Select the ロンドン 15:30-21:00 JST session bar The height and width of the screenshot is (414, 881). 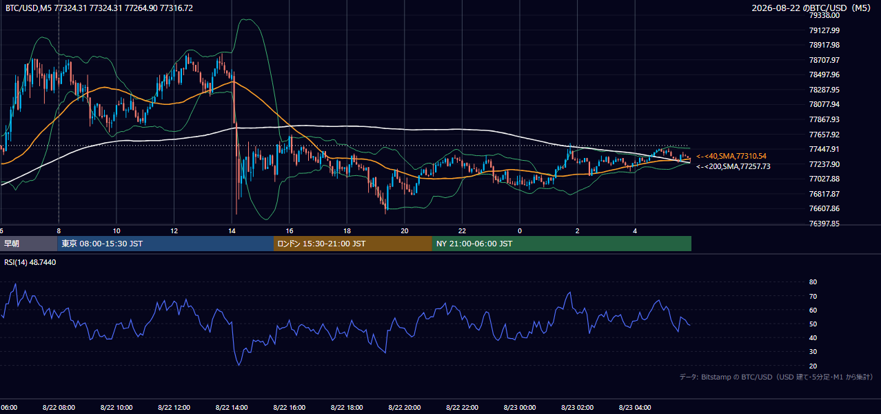353,244
